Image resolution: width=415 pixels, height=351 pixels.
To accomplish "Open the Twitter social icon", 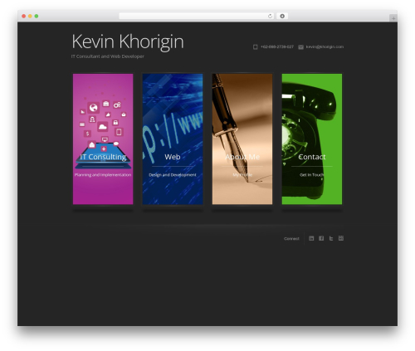I will tap(331, 238).
